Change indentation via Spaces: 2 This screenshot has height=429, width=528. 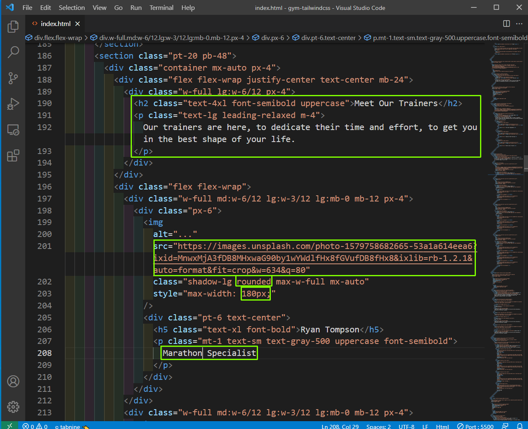(x=378, y=426)
